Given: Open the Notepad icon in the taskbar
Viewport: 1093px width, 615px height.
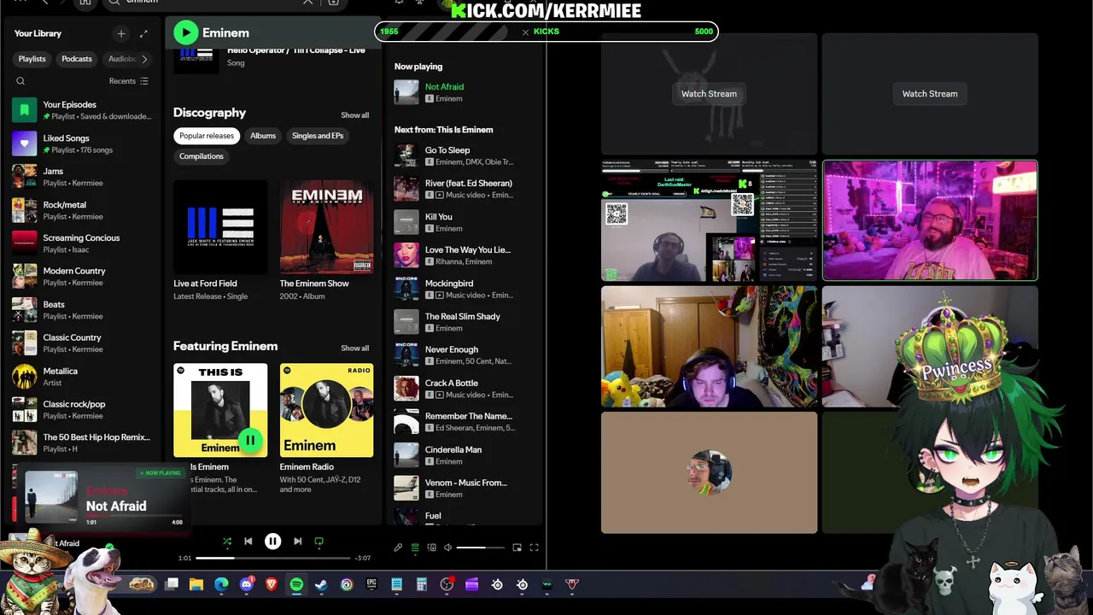Looking at the screenshot, I should click(x=396, y=584).
